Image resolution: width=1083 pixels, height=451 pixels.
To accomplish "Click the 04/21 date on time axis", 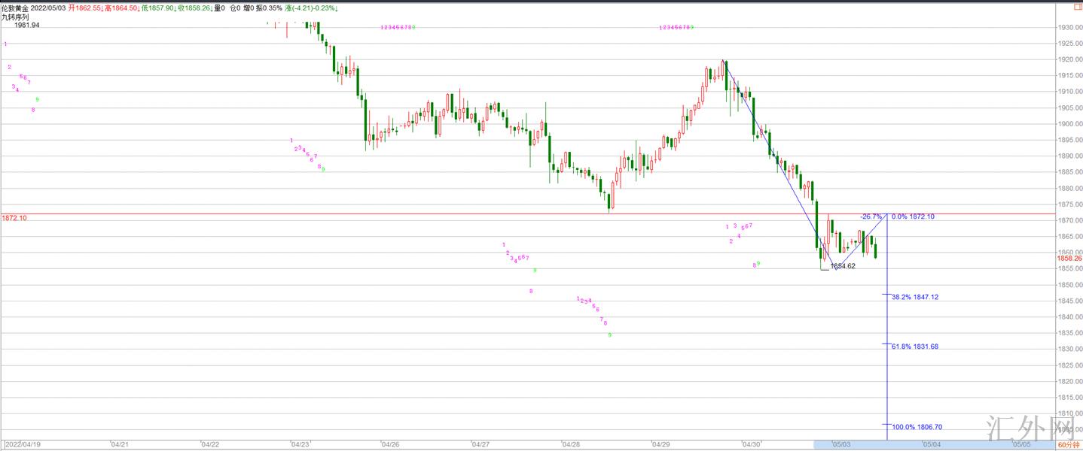I will 119,445.
